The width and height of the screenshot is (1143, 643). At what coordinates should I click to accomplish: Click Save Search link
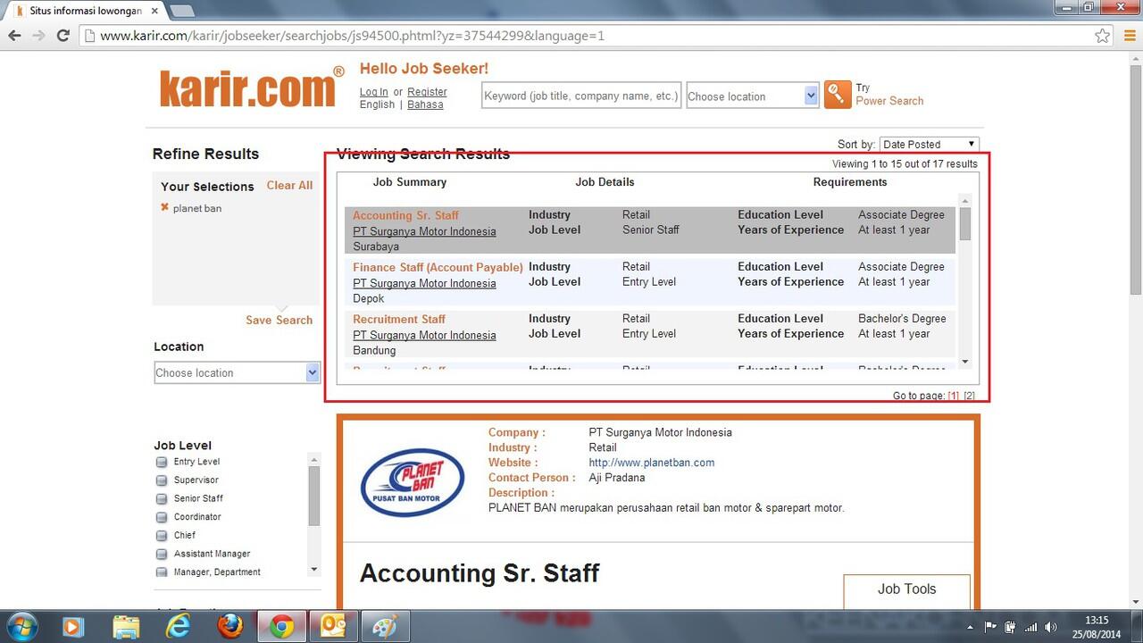[x=279, y=320]
